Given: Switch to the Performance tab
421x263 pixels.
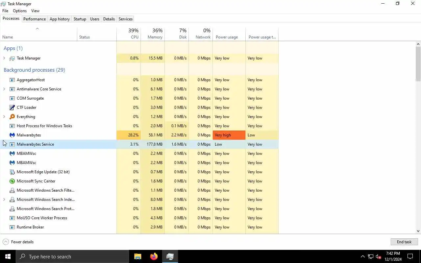Looking at the screenshot, I should pos(35,19).
